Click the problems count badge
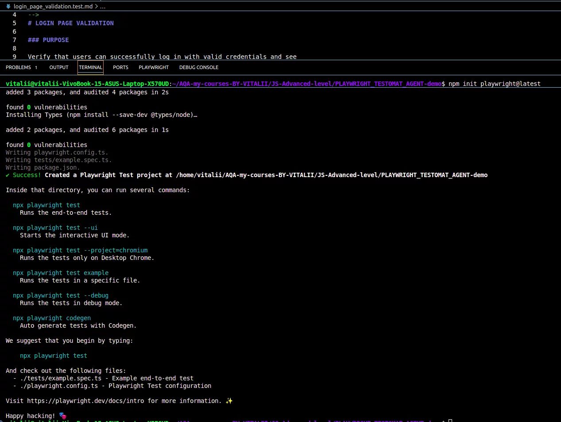The image size is (561, 422). [36, 67]
